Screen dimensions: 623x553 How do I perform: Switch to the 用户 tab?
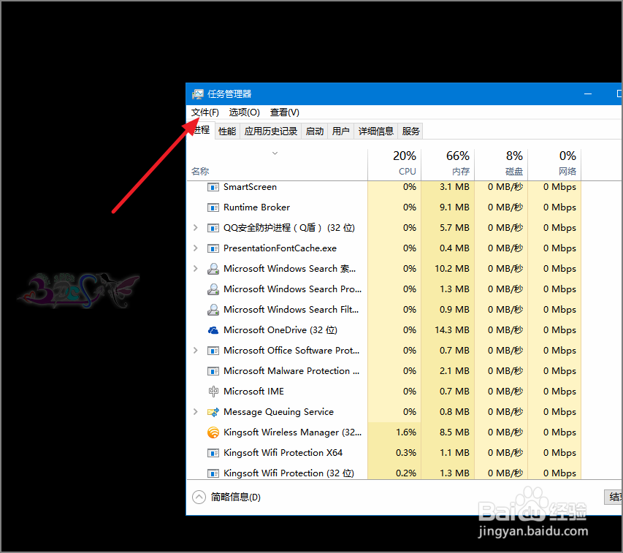tap(340, 131)
